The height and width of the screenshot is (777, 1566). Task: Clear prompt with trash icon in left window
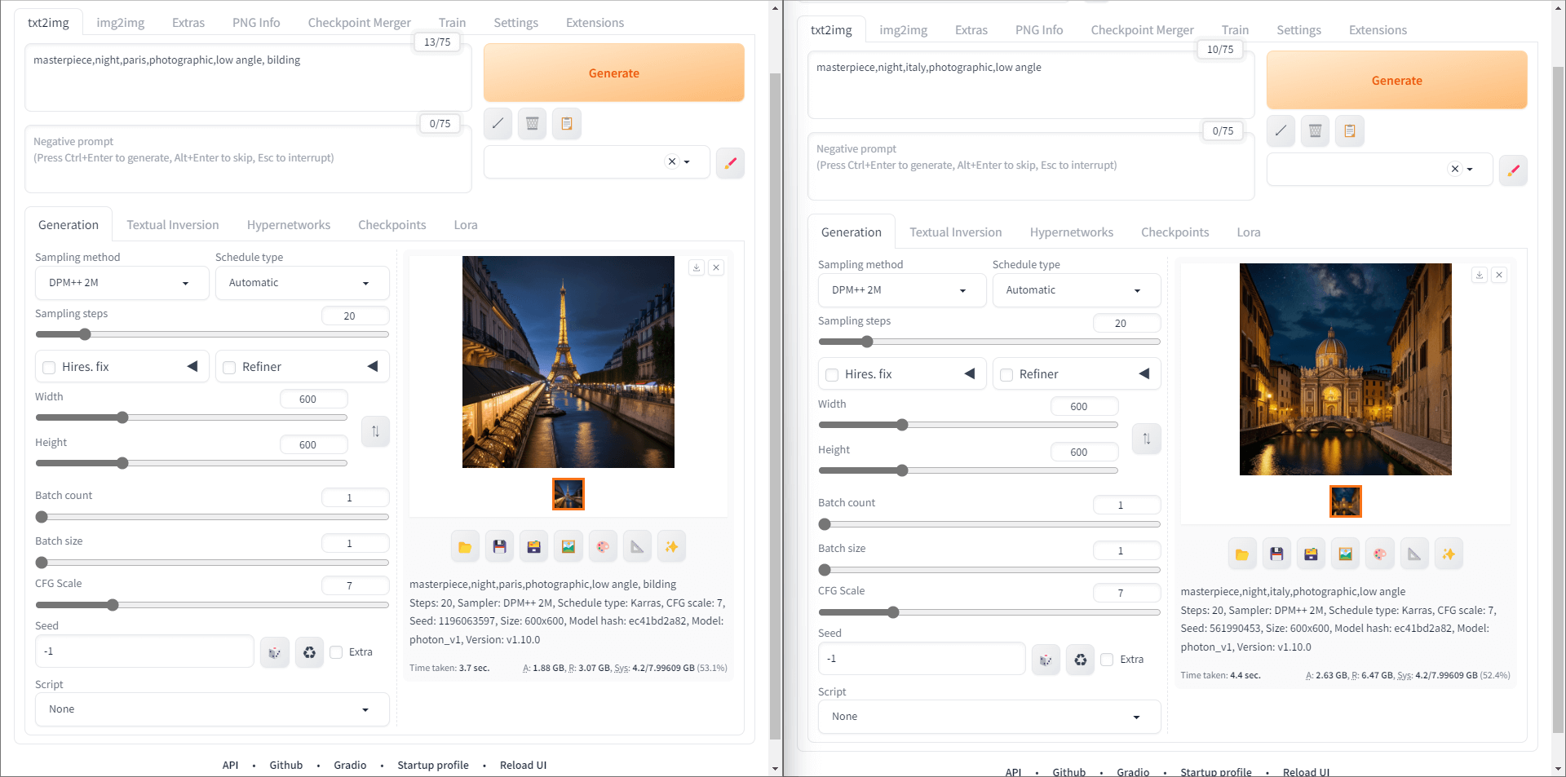click(533, 124)
